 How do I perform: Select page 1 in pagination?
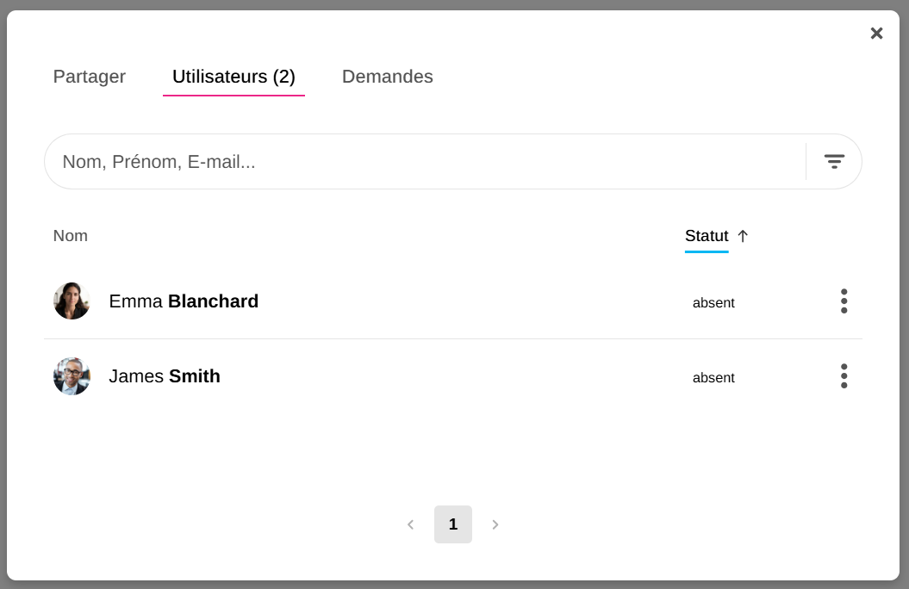pos(453,524)
